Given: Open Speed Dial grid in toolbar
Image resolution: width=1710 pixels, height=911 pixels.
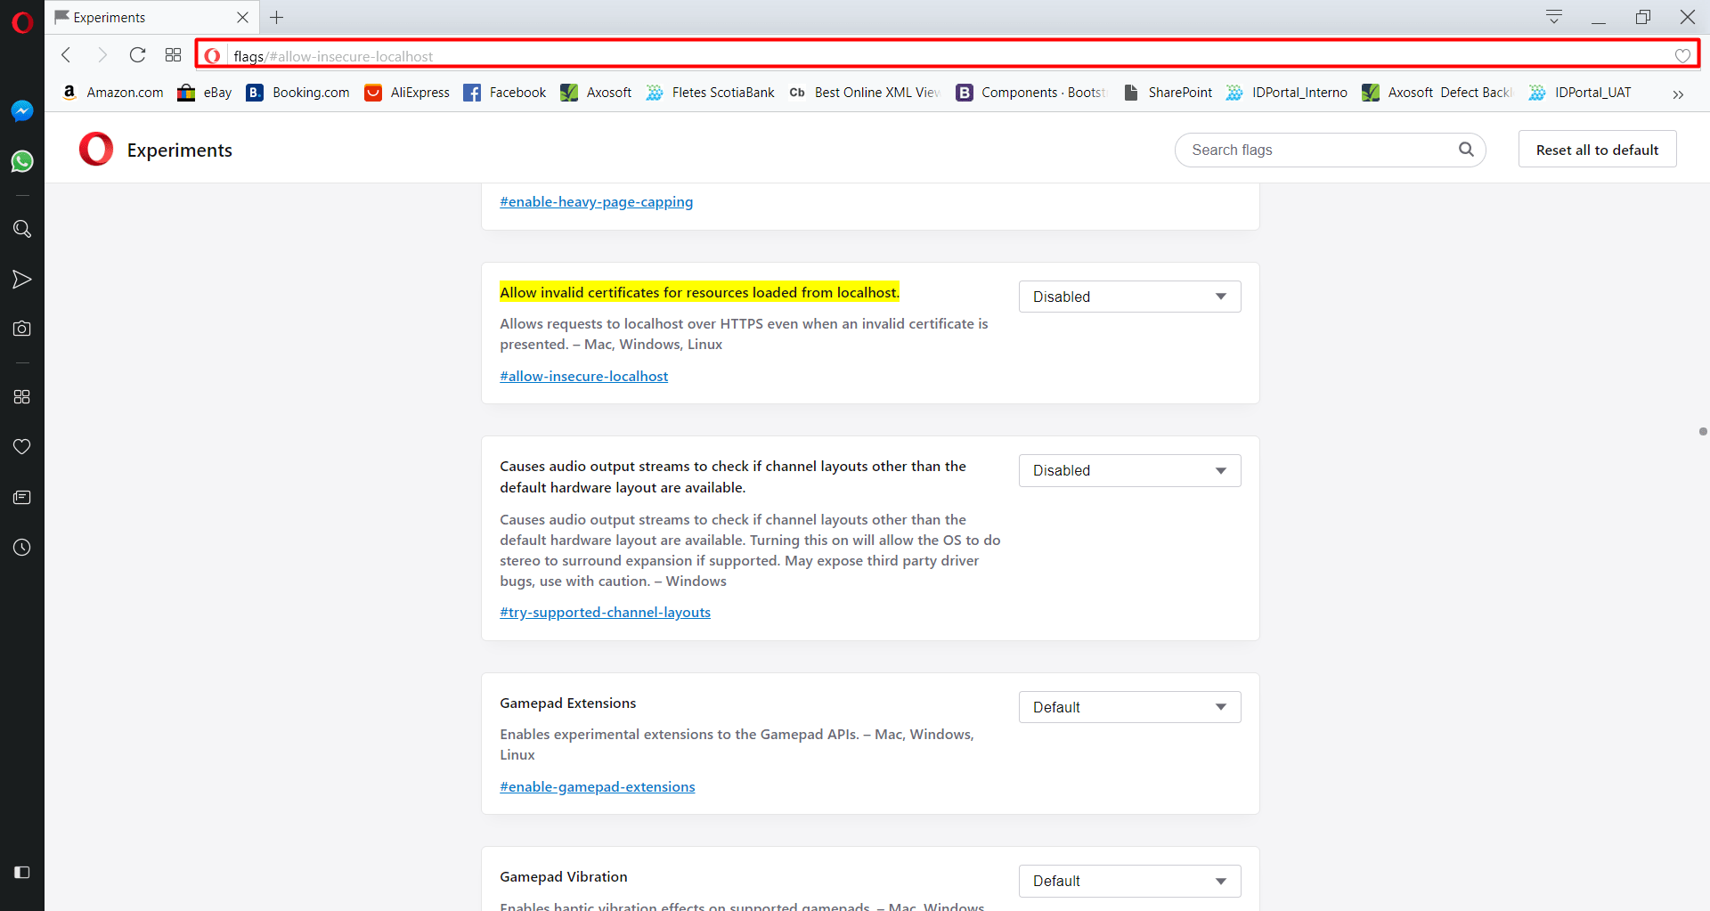Looking at the screenshot, I should pyautogui.click(x=173, y=55).
